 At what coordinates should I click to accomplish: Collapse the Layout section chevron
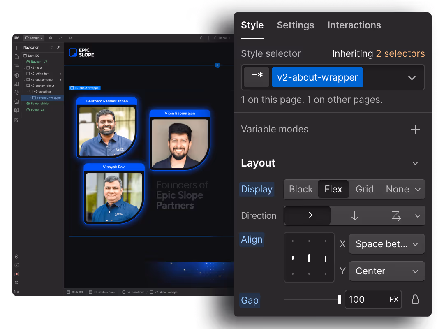click(x=415, y=163)
